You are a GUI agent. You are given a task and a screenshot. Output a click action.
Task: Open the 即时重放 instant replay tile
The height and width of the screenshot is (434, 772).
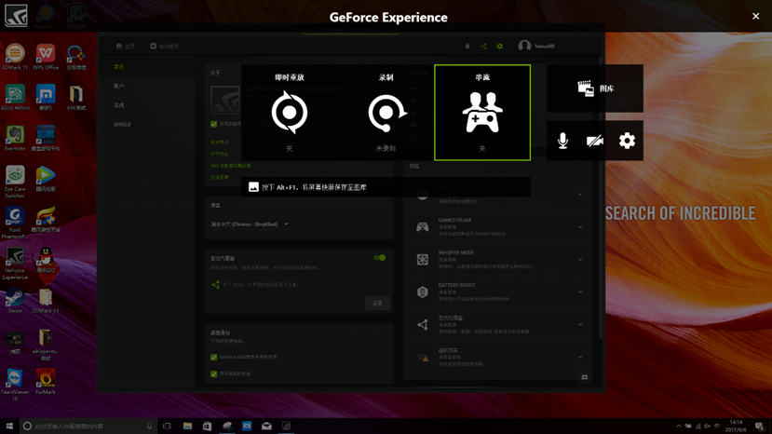pos(289,113)
